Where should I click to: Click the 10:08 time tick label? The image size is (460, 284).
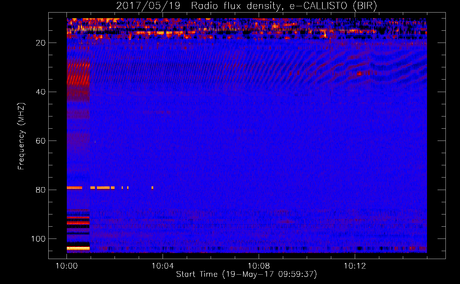pos(259,266)
